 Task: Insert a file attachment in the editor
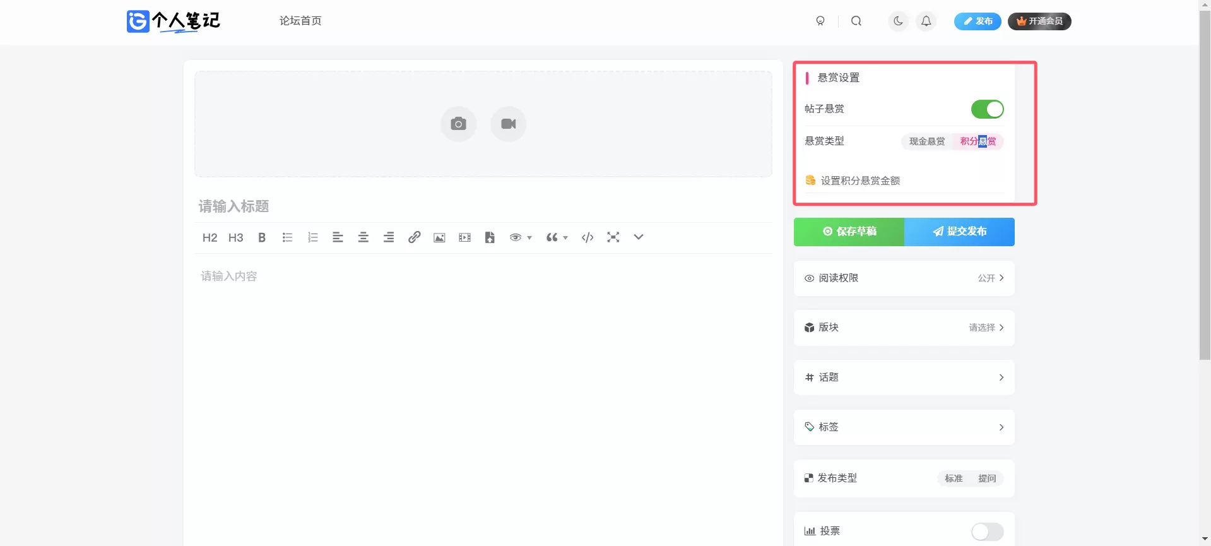coord(490,237)
